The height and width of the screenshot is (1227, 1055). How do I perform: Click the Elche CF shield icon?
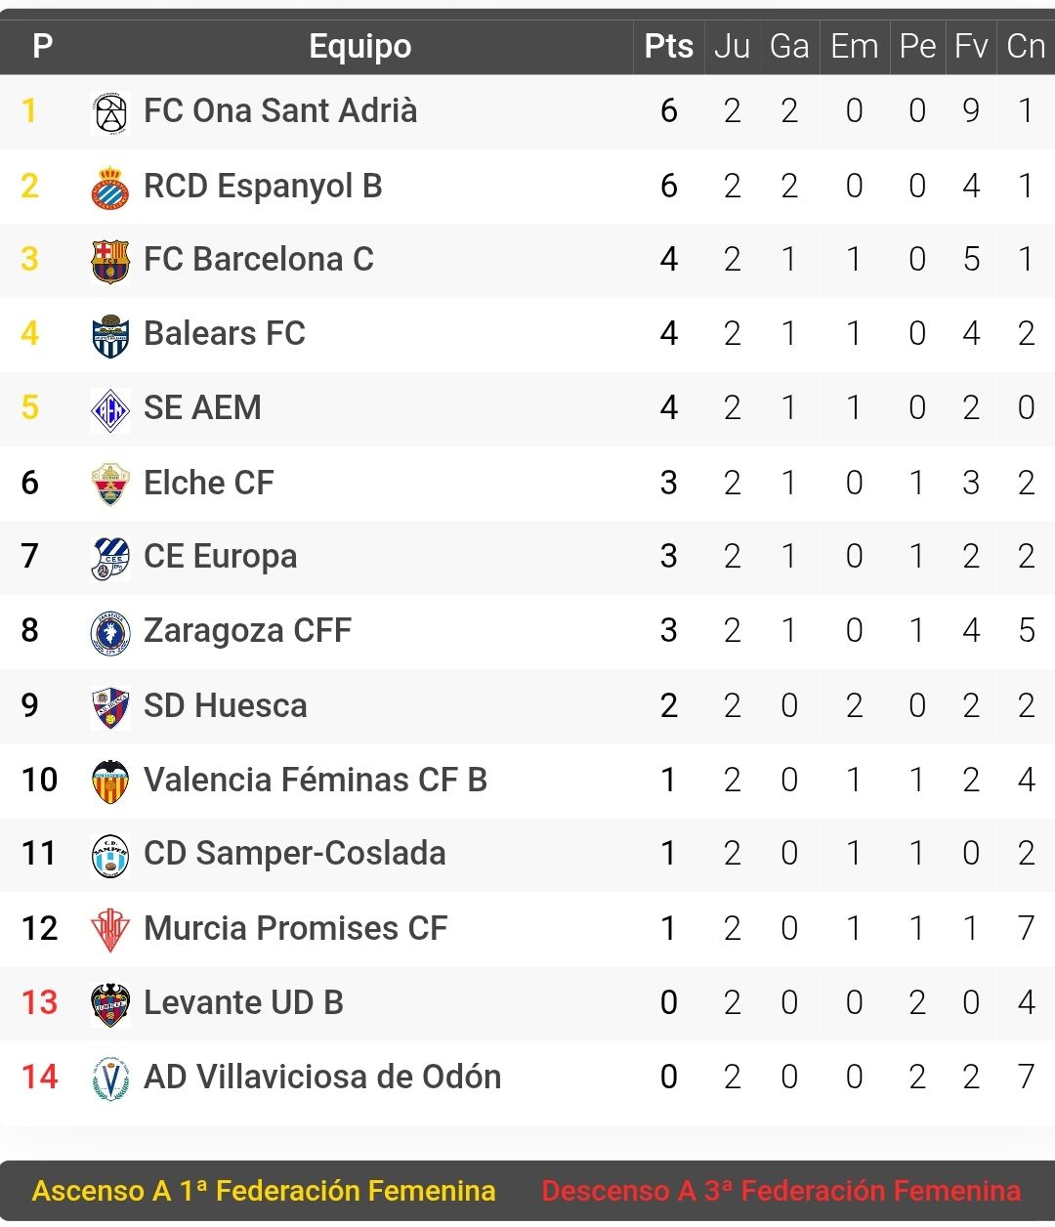point(109,484)
